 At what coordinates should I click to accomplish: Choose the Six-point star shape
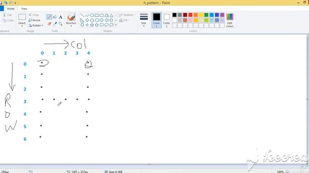pos(97,25)
